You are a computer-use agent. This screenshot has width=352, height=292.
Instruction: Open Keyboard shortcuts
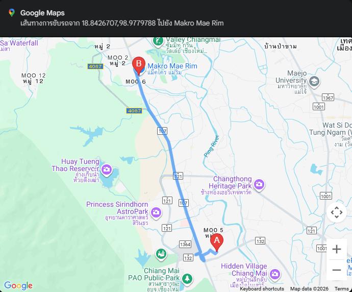point(262,288)
